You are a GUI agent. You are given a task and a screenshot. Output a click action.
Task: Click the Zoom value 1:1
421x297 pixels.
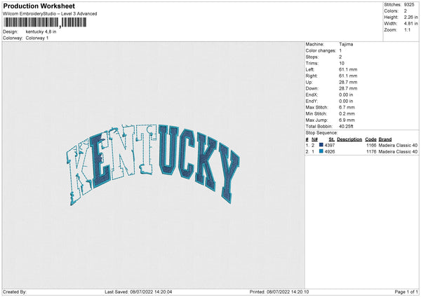pos(407,29)
